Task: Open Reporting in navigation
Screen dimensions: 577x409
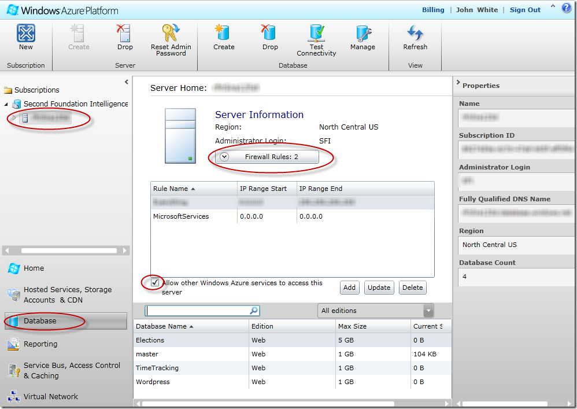Action: pos(40,344)
